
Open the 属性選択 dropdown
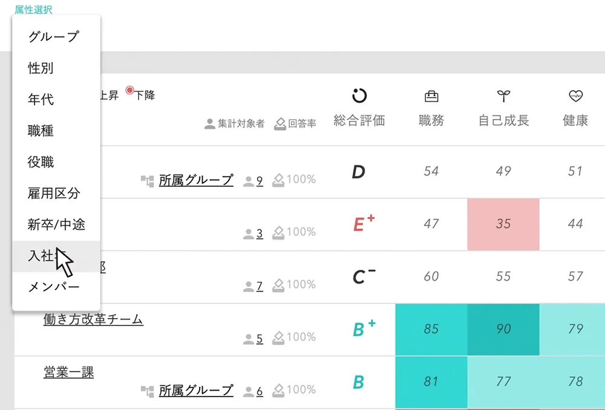(33, 10)
